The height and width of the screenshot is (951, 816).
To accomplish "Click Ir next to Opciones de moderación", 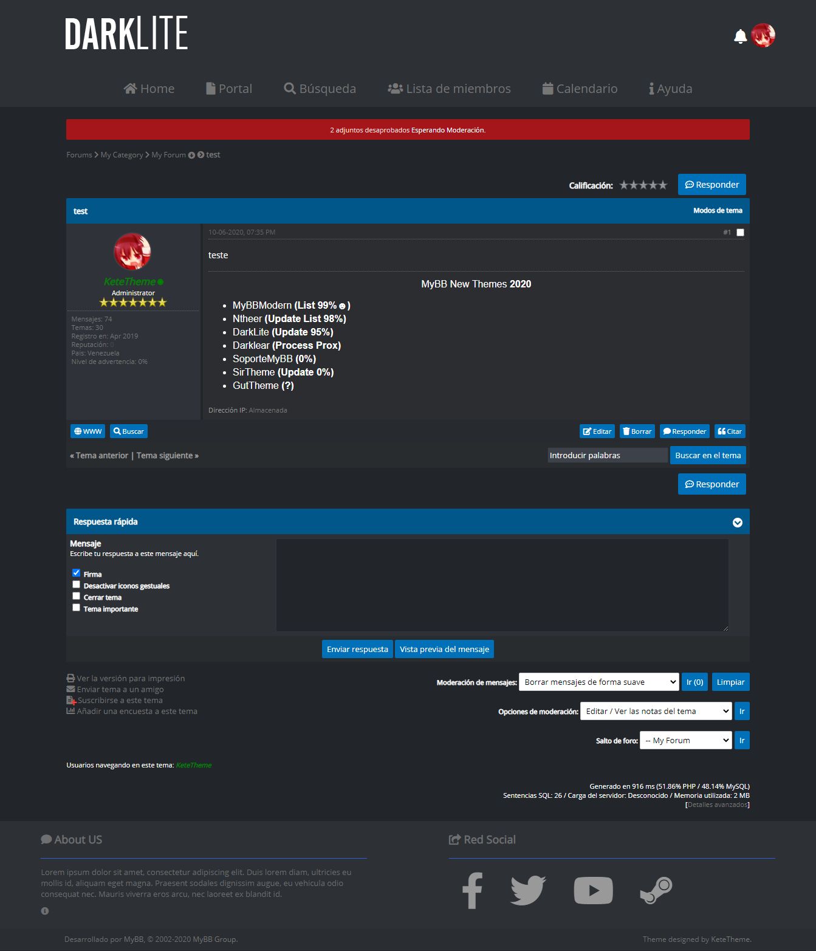I will point(742,711).
